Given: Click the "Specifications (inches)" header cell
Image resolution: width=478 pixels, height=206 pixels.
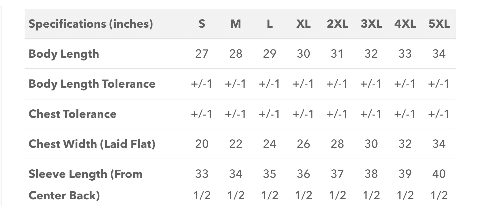Looking at the screenshot, I should pos(91,24).
